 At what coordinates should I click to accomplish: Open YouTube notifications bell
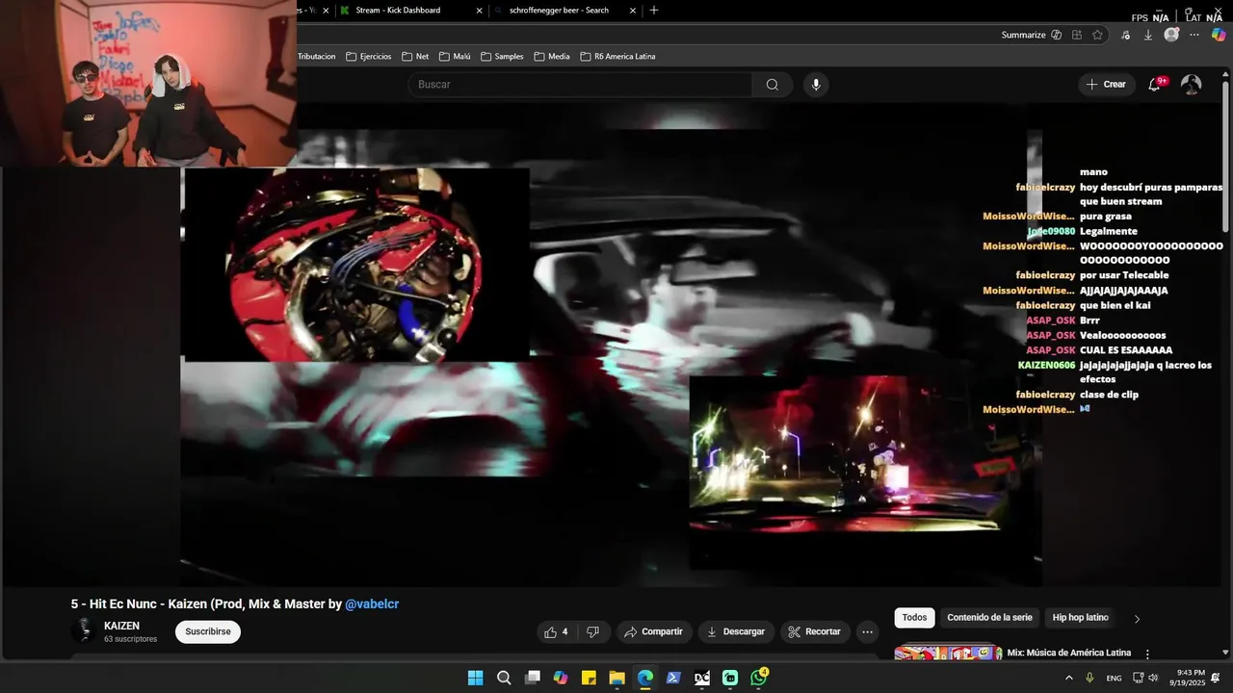coord(1155,85)
